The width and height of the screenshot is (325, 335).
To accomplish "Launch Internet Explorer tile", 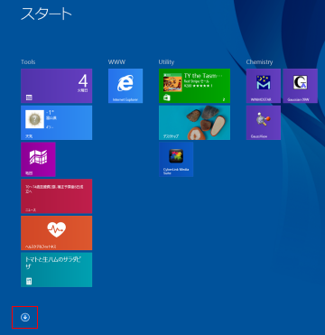I will [x=125, y=86].
